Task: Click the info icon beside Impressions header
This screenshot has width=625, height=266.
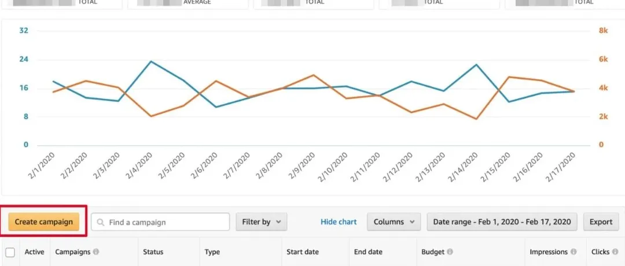Action: click(573, 252)
